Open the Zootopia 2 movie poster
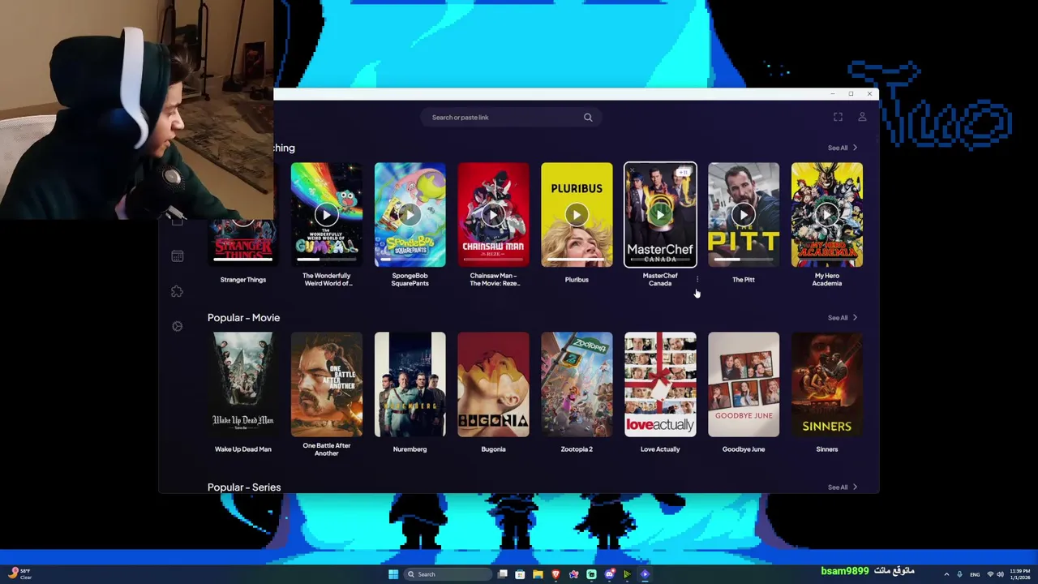The height and width of the screenshot is (584, 1038). [x=577, y=384]
